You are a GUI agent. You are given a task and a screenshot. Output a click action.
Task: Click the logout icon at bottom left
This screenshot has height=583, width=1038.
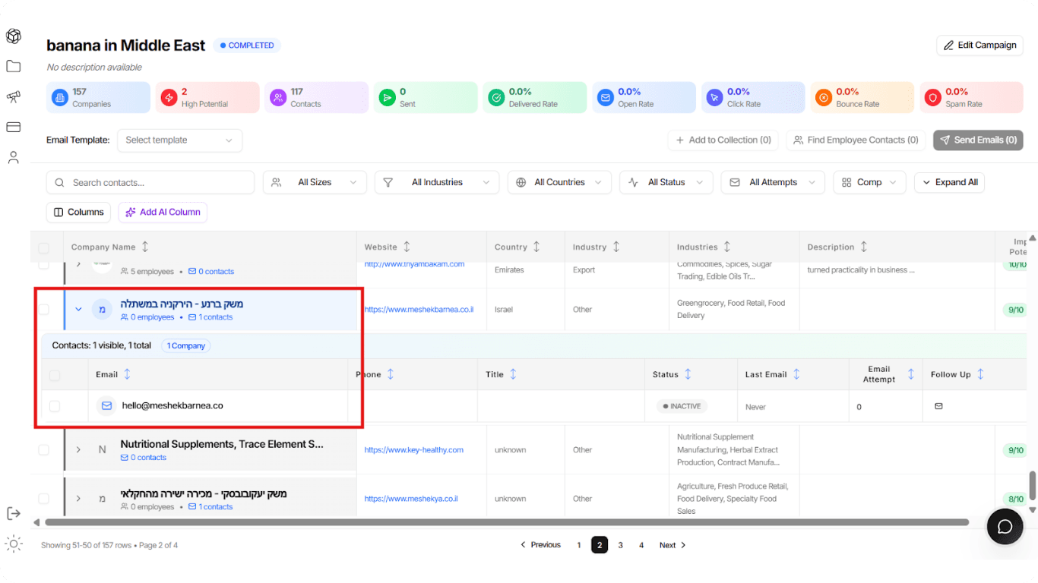click(x=13, y=514)
